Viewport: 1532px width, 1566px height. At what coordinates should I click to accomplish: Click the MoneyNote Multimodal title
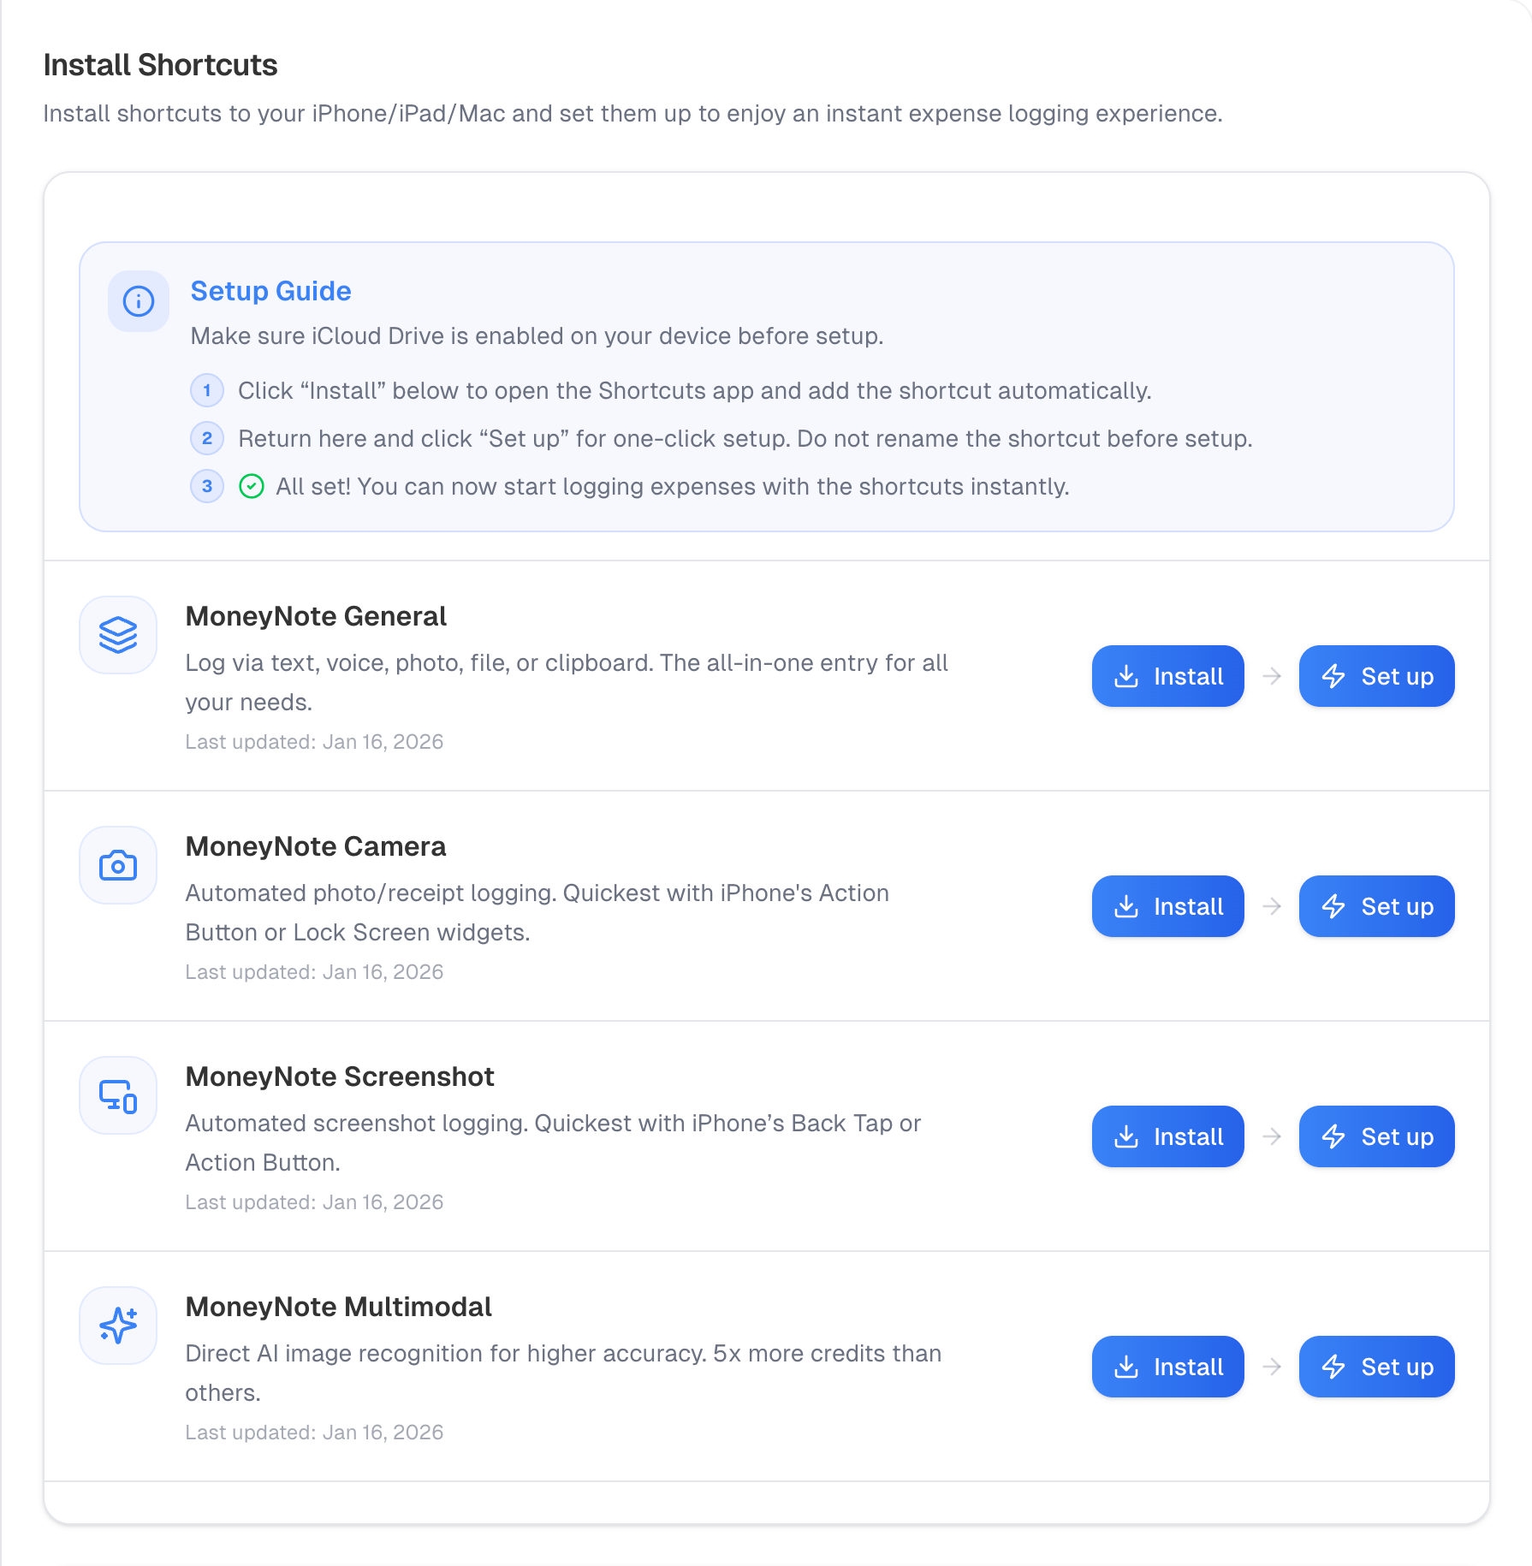tap(338, 1307)
